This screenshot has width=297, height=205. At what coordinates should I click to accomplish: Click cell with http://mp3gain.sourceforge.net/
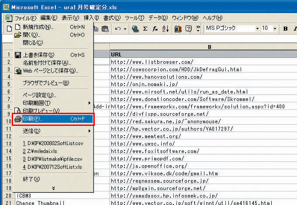[x=204, y=188]
